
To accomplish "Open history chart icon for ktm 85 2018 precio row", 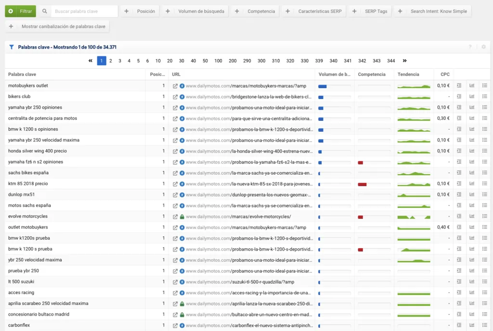I will click(472, 183).
